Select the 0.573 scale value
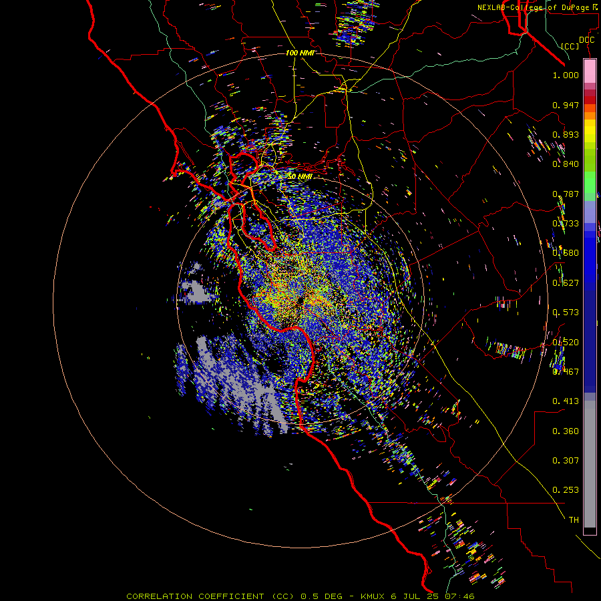The width and height of the screenshot is (601, 601). 566,313
